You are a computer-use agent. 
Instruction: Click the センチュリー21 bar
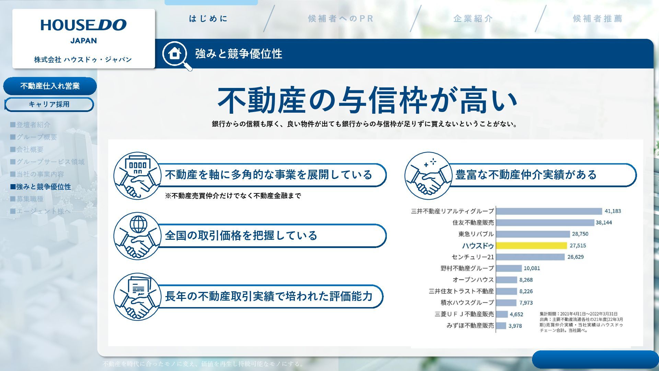pos(530,257)
